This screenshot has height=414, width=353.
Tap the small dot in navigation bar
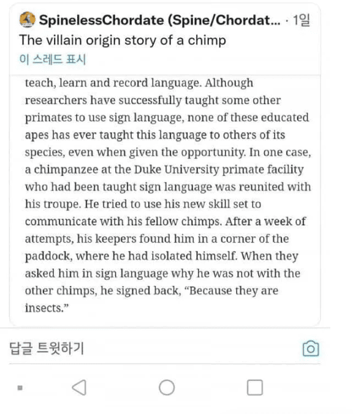(20, 388)
